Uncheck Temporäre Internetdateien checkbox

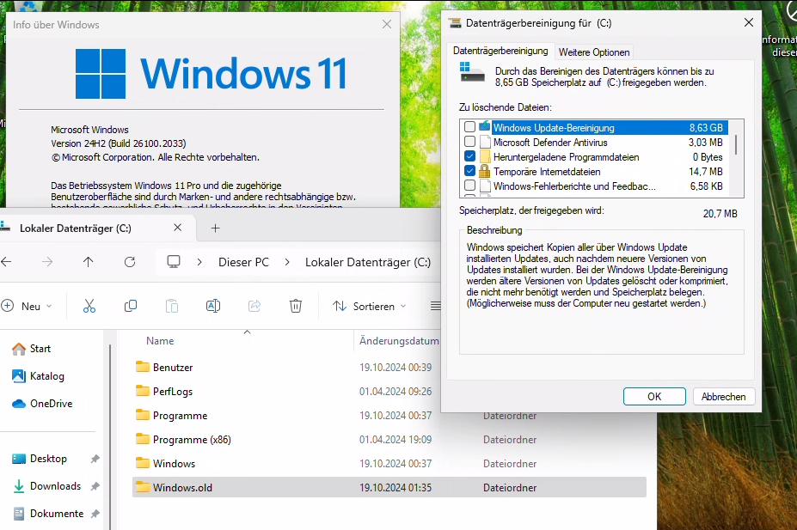click(x=470, y=171)
